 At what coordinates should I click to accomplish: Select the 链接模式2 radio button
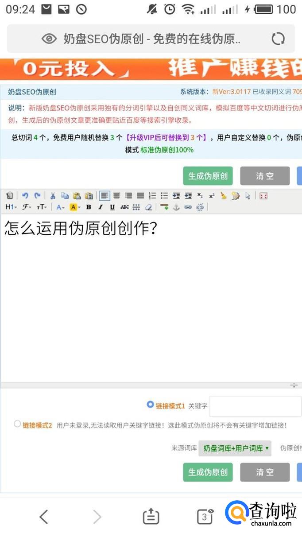[17, 424]
